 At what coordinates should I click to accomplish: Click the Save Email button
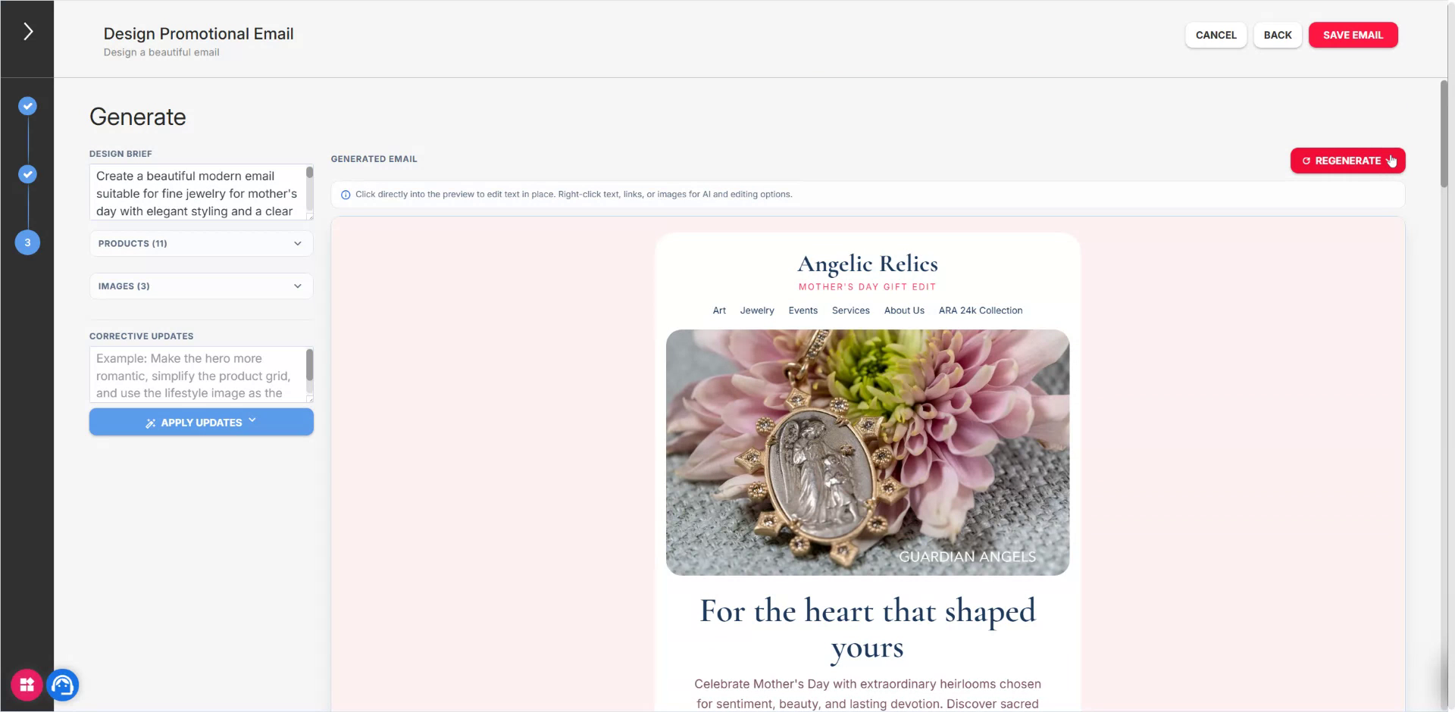[1353, 35]
